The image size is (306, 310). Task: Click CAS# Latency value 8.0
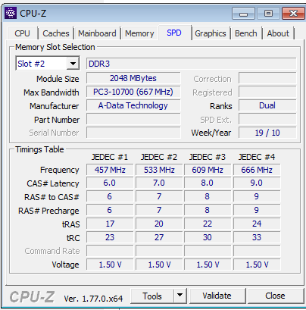pos(208,183)
